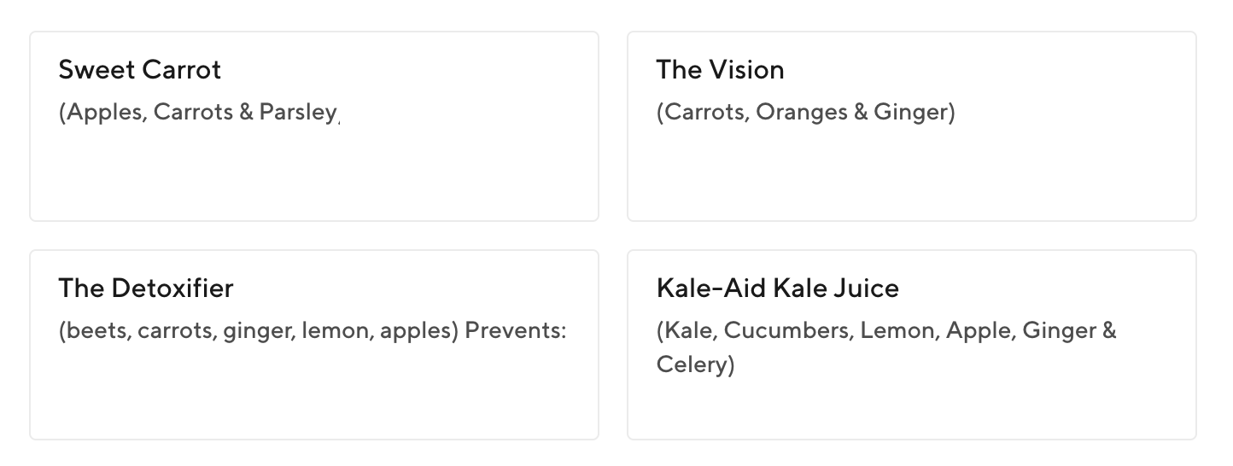
Task: Open The Detoxifier item card
Action: tap(314, 345)
